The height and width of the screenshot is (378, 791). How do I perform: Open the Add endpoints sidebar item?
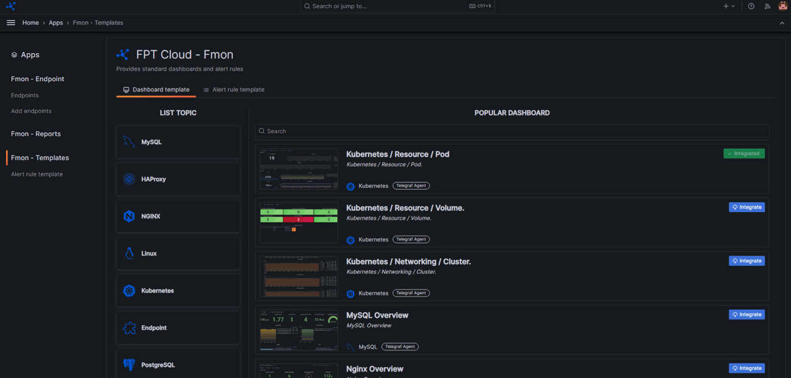coord(31,111)
